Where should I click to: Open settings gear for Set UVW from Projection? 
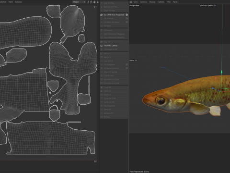tap(127, 15)
